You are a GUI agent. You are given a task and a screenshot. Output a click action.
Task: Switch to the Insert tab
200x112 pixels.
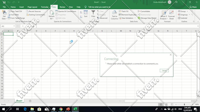(x=21, y=7)
